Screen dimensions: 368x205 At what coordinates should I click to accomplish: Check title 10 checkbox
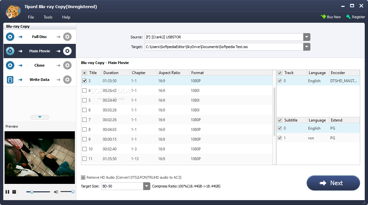[x=85, y=149]
